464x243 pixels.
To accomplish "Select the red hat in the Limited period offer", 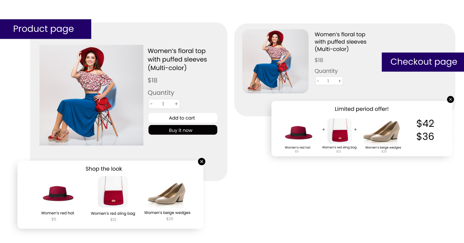I will 299,132.
